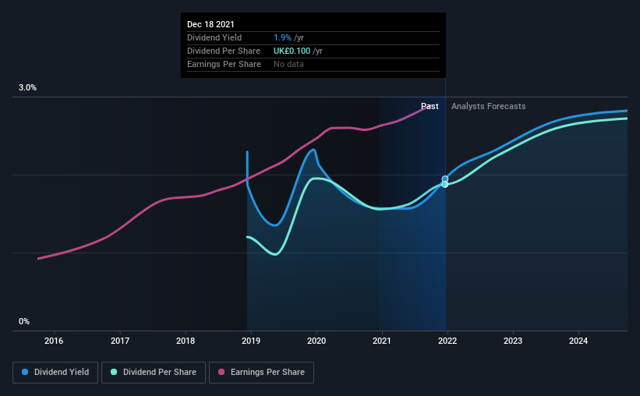Image resolution: width=640 pixels, height=396 pixels.
Task: Click the pink dot in Earnings Per Share legend
Action: [221, 372]
